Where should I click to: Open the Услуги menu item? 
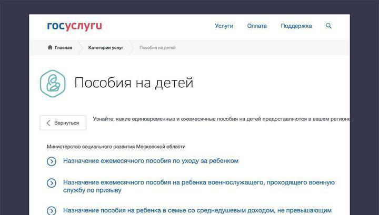[224, 26]
